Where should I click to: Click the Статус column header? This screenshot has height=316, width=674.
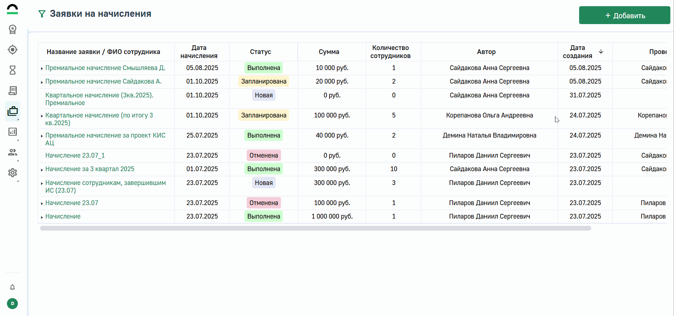click(260, 52)
